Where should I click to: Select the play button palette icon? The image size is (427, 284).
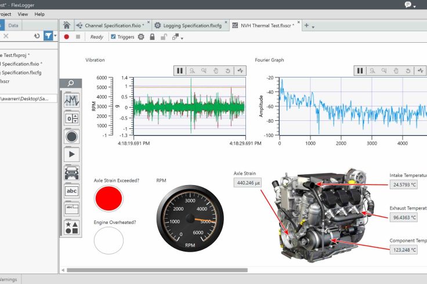(71, 154)
